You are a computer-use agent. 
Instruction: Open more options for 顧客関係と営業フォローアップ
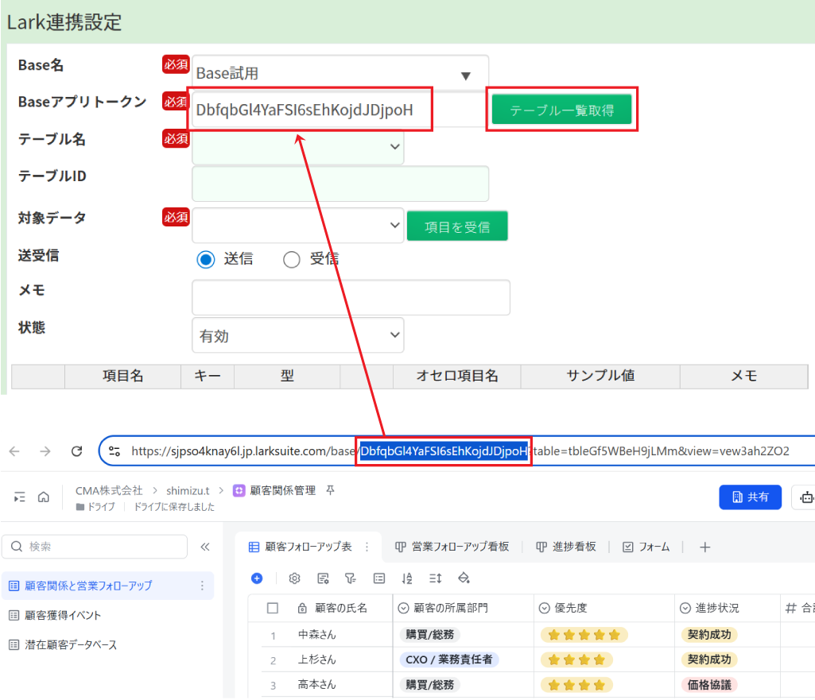click(202, 586)
